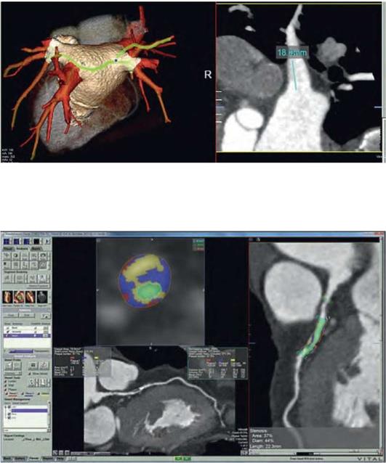The height and width of the screenshot is (463, 386).
Task: Check the Mid location box in Report Findings
Action: (x=33, y=439)
